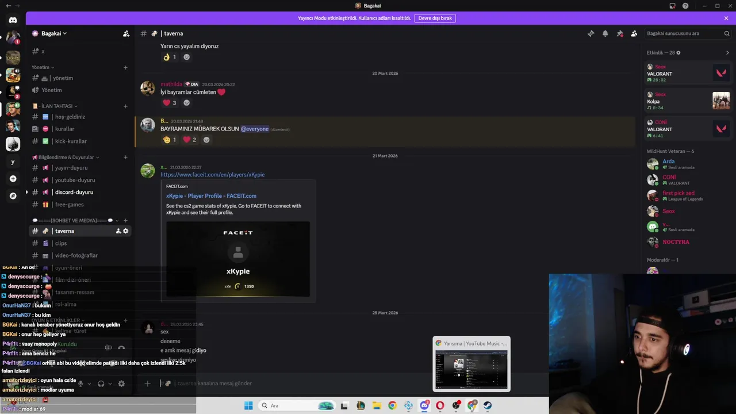Toggle heart reaction with count 2

pyautogui.click(x=190, y=140)
